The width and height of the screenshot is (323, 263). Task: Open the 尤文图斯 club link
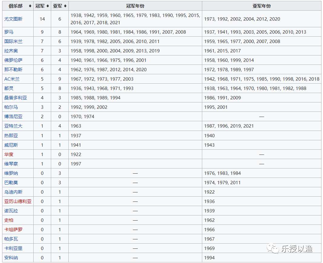[x=13, y=19]
